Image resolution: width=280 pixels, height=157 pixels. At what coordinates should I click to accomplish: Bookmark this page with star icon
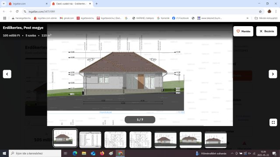(260, 12)
